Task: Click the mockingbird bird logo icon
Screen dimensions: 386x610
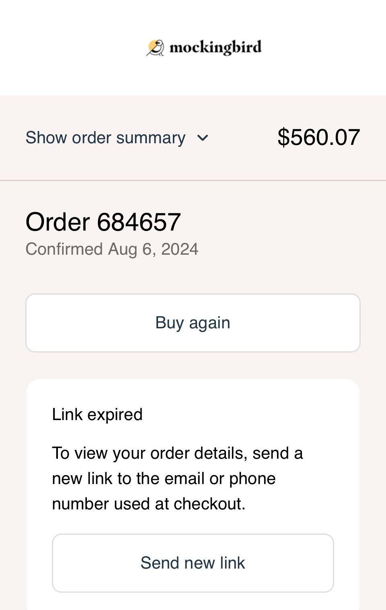Action: (x=155, y=47)
